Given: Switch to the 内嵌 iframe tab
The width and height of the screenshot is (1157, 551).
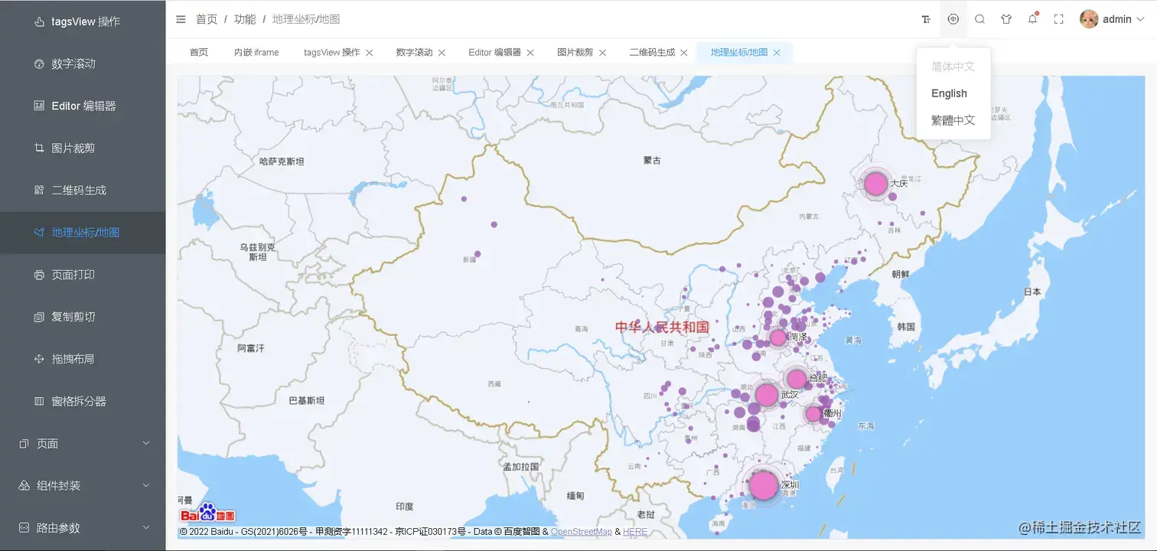Looking at the screenshot, I should coord(256,52).
